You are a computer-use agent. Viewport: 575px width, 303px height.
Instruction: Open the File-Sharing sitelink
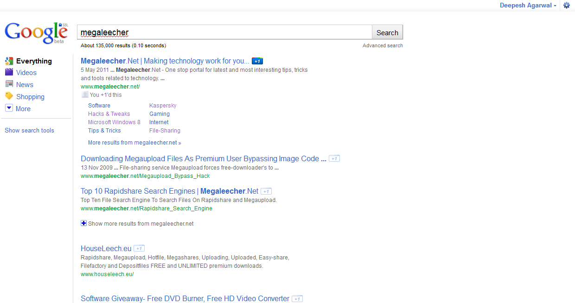165,130
